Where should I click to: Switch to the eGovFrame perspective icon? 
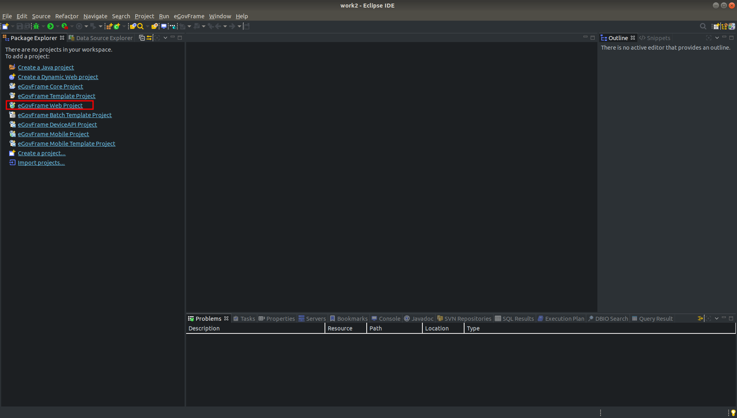click(732, 26)
